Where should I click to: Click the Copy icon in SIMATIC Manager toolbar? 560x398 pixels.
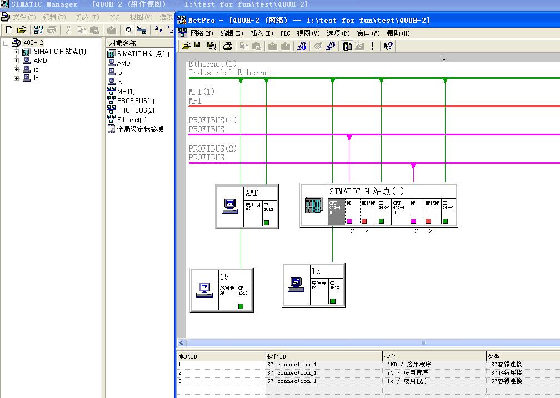[82, 29]
